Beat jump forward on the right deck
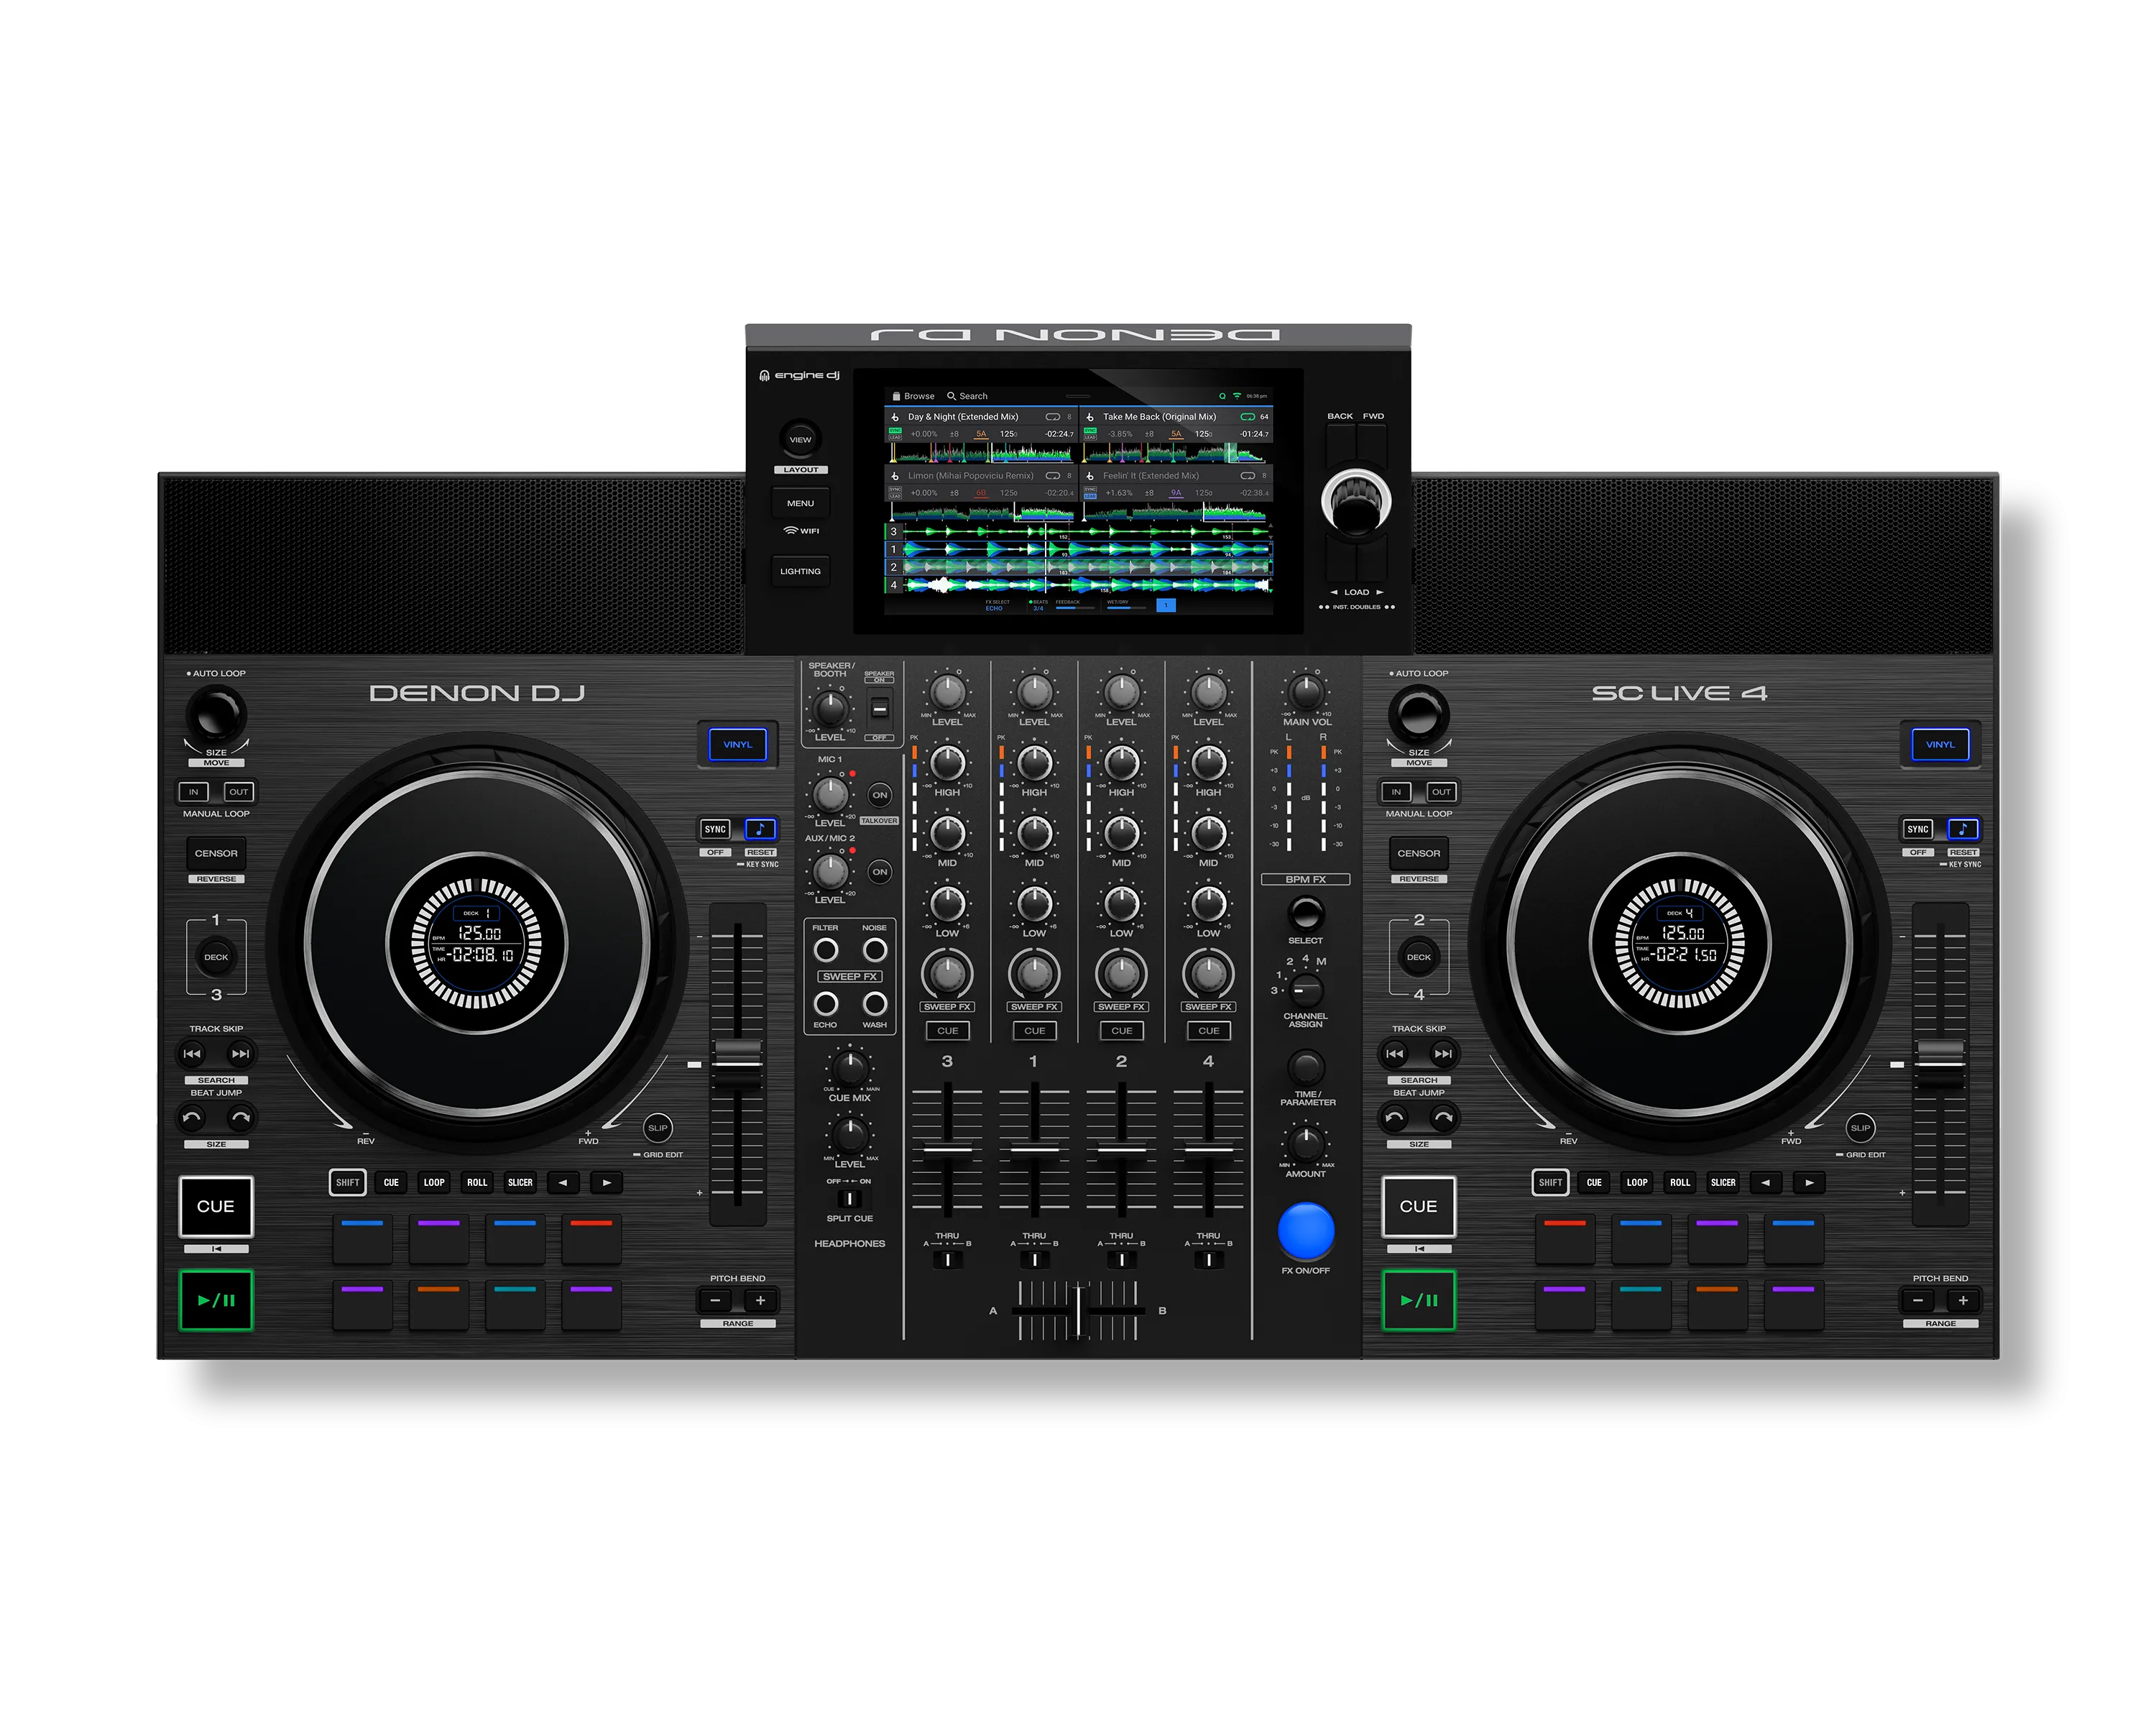The image size is (2156, 1725). click(x=1443, y=1118)
